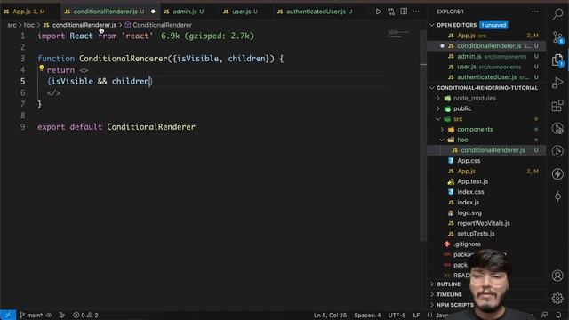Open Explorer Views and More Actions ellipsis
569x320 pixels.
coord(535,12)
